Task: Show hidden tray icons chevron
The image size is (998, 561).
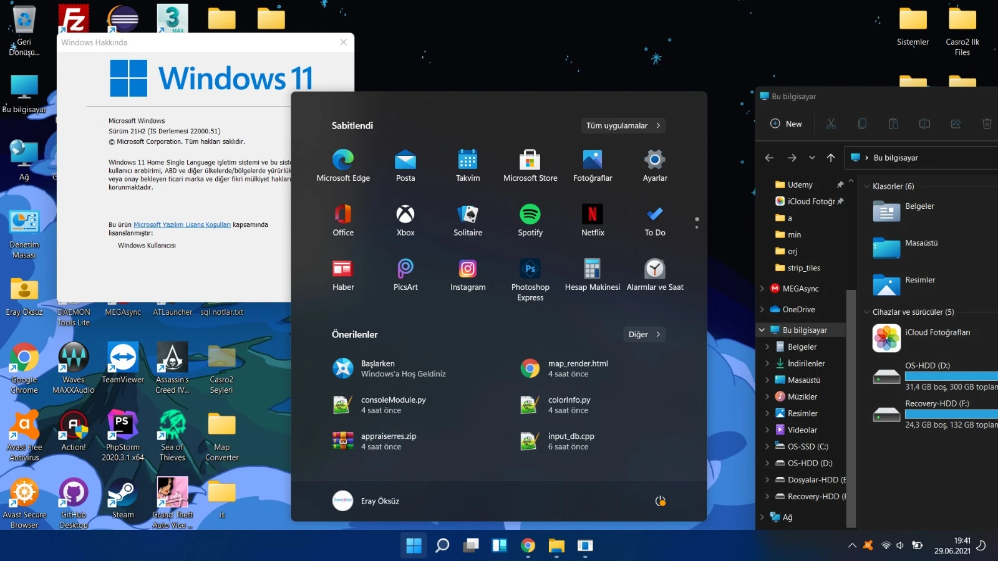Action: tap(852, 545)
